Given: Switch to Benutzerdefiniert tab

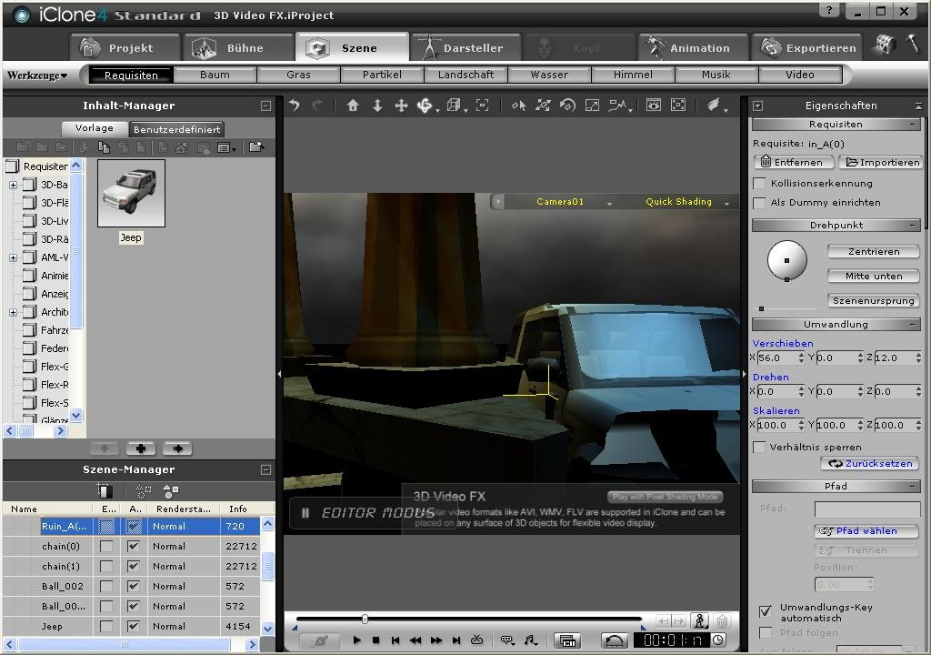Looking at the screenshot, I should pyautogui.click(x=176, y=129).
